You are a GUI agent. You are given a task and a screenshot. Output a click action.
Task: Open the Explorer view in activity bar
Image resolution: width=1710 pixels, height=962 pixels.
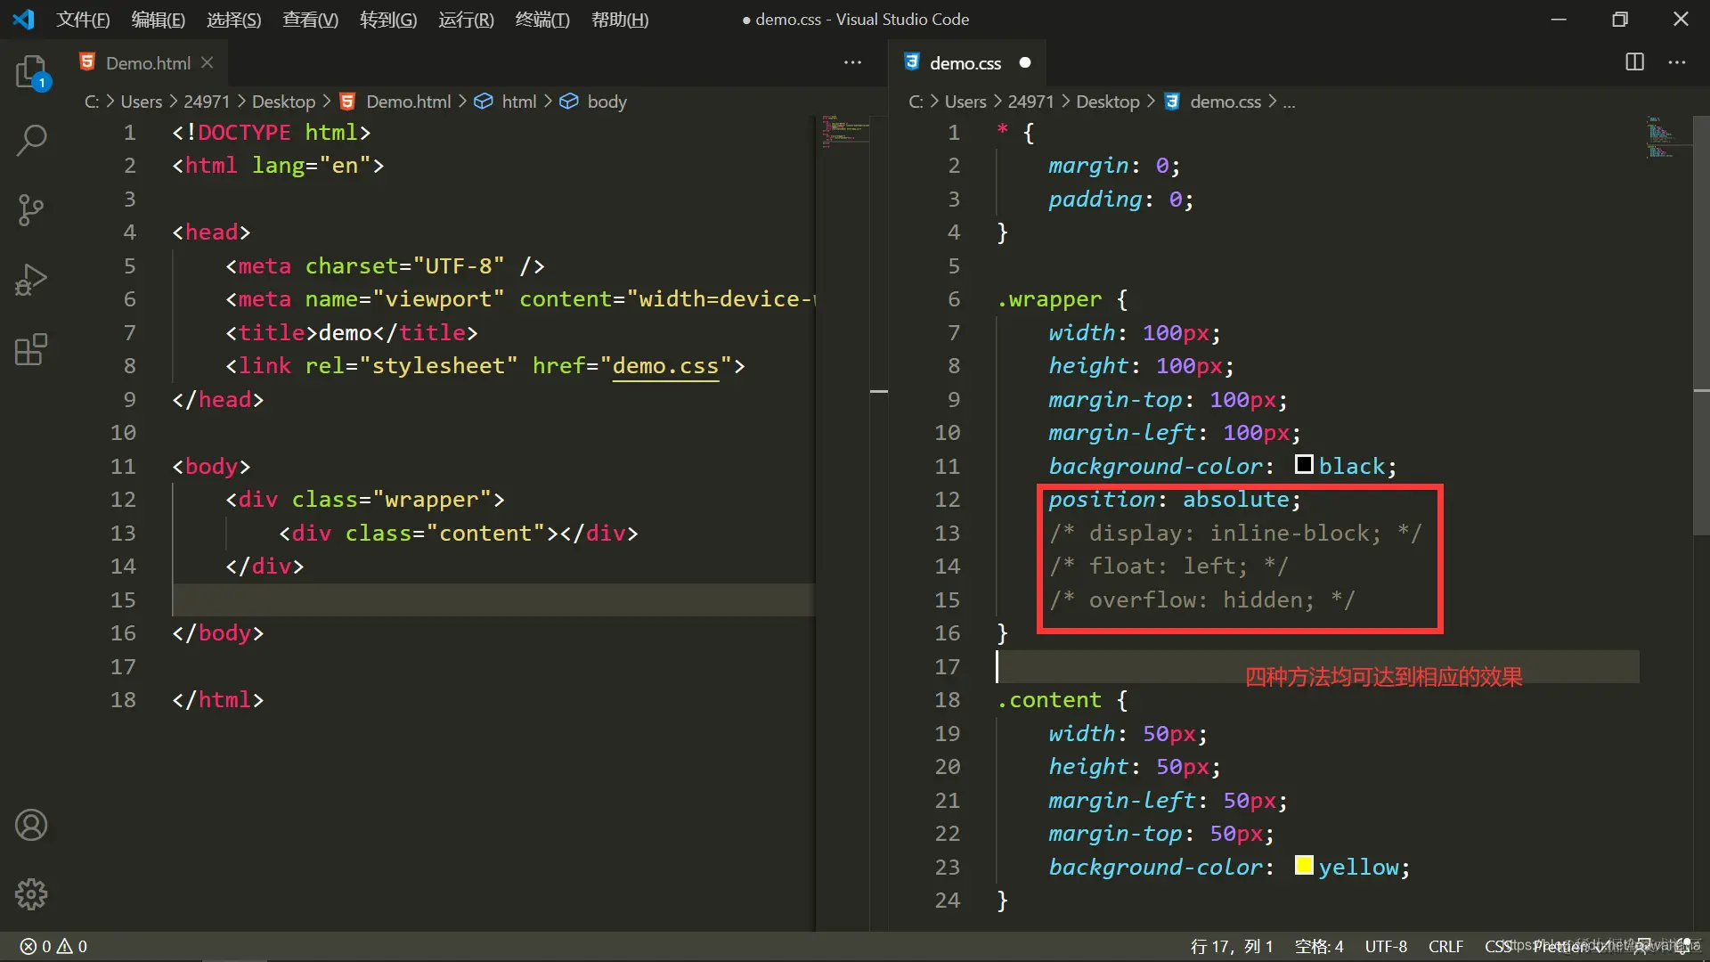[31, 71]
